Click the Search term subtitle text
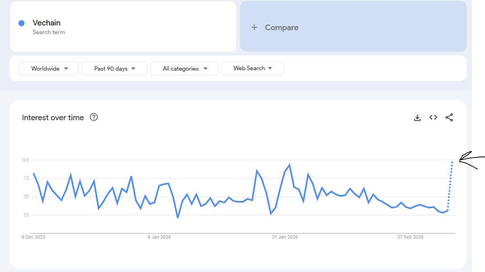The width and height of the screenshot is (485, 272). (49, 32)
